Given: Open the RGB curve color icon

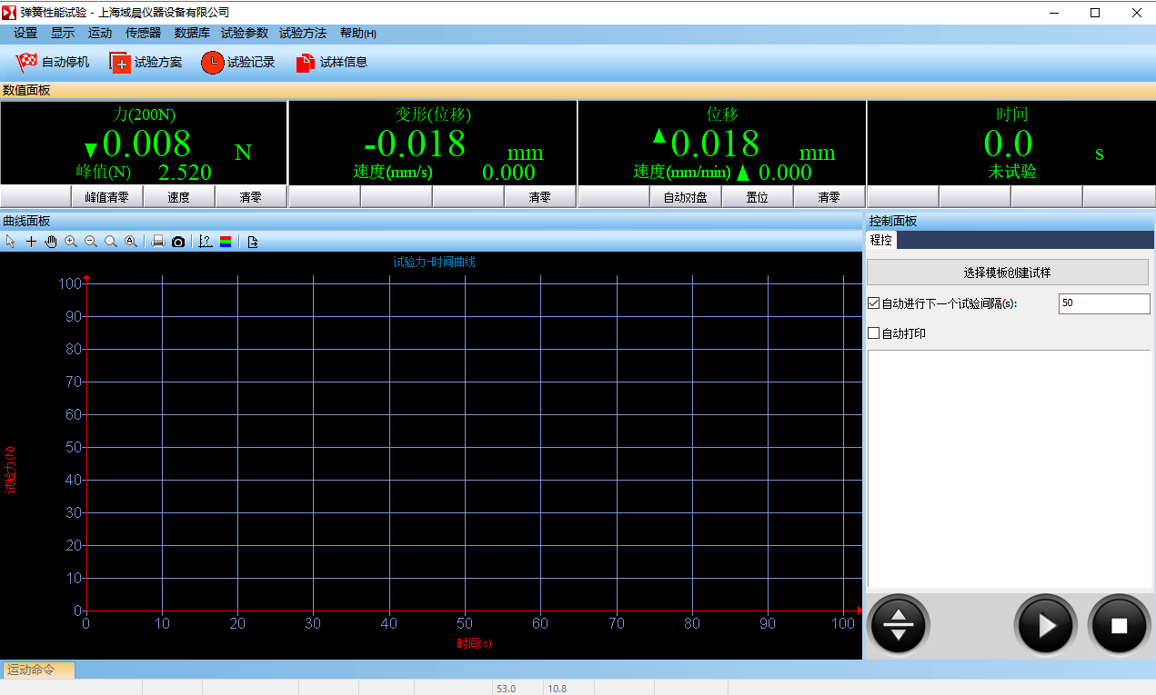Looking at the screenshot, I should [x=225, y=242].
